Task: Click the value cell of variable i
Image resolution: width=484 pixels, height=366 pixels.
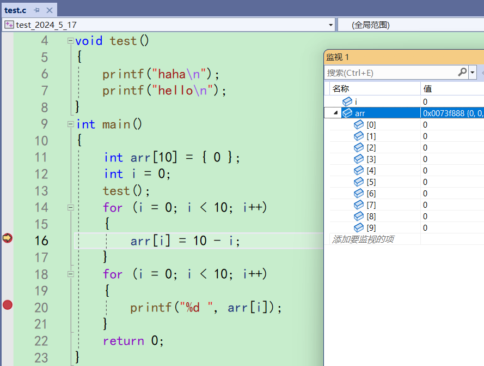Action: click(x=452, y=101)
